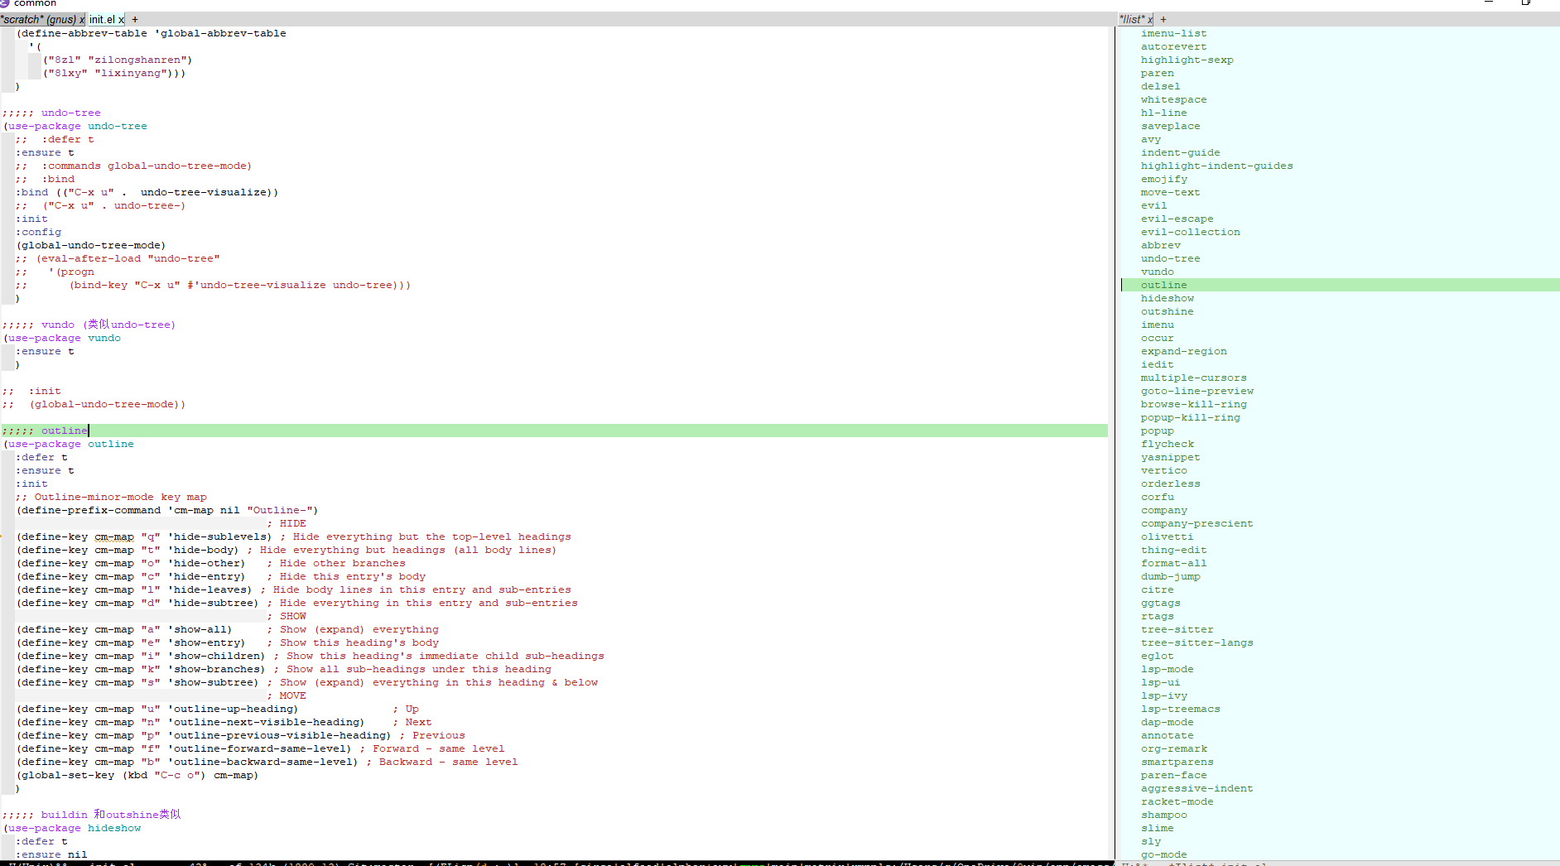
Task: Select format-all in Ilist
Action: pyautogui.click(x=1173, y=563)
